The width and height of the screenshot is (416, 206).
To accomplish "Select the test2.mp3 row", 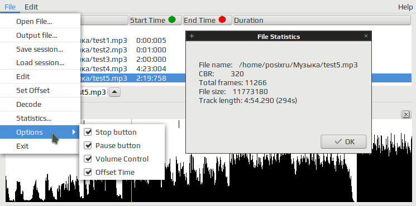I will click(133, 50).
